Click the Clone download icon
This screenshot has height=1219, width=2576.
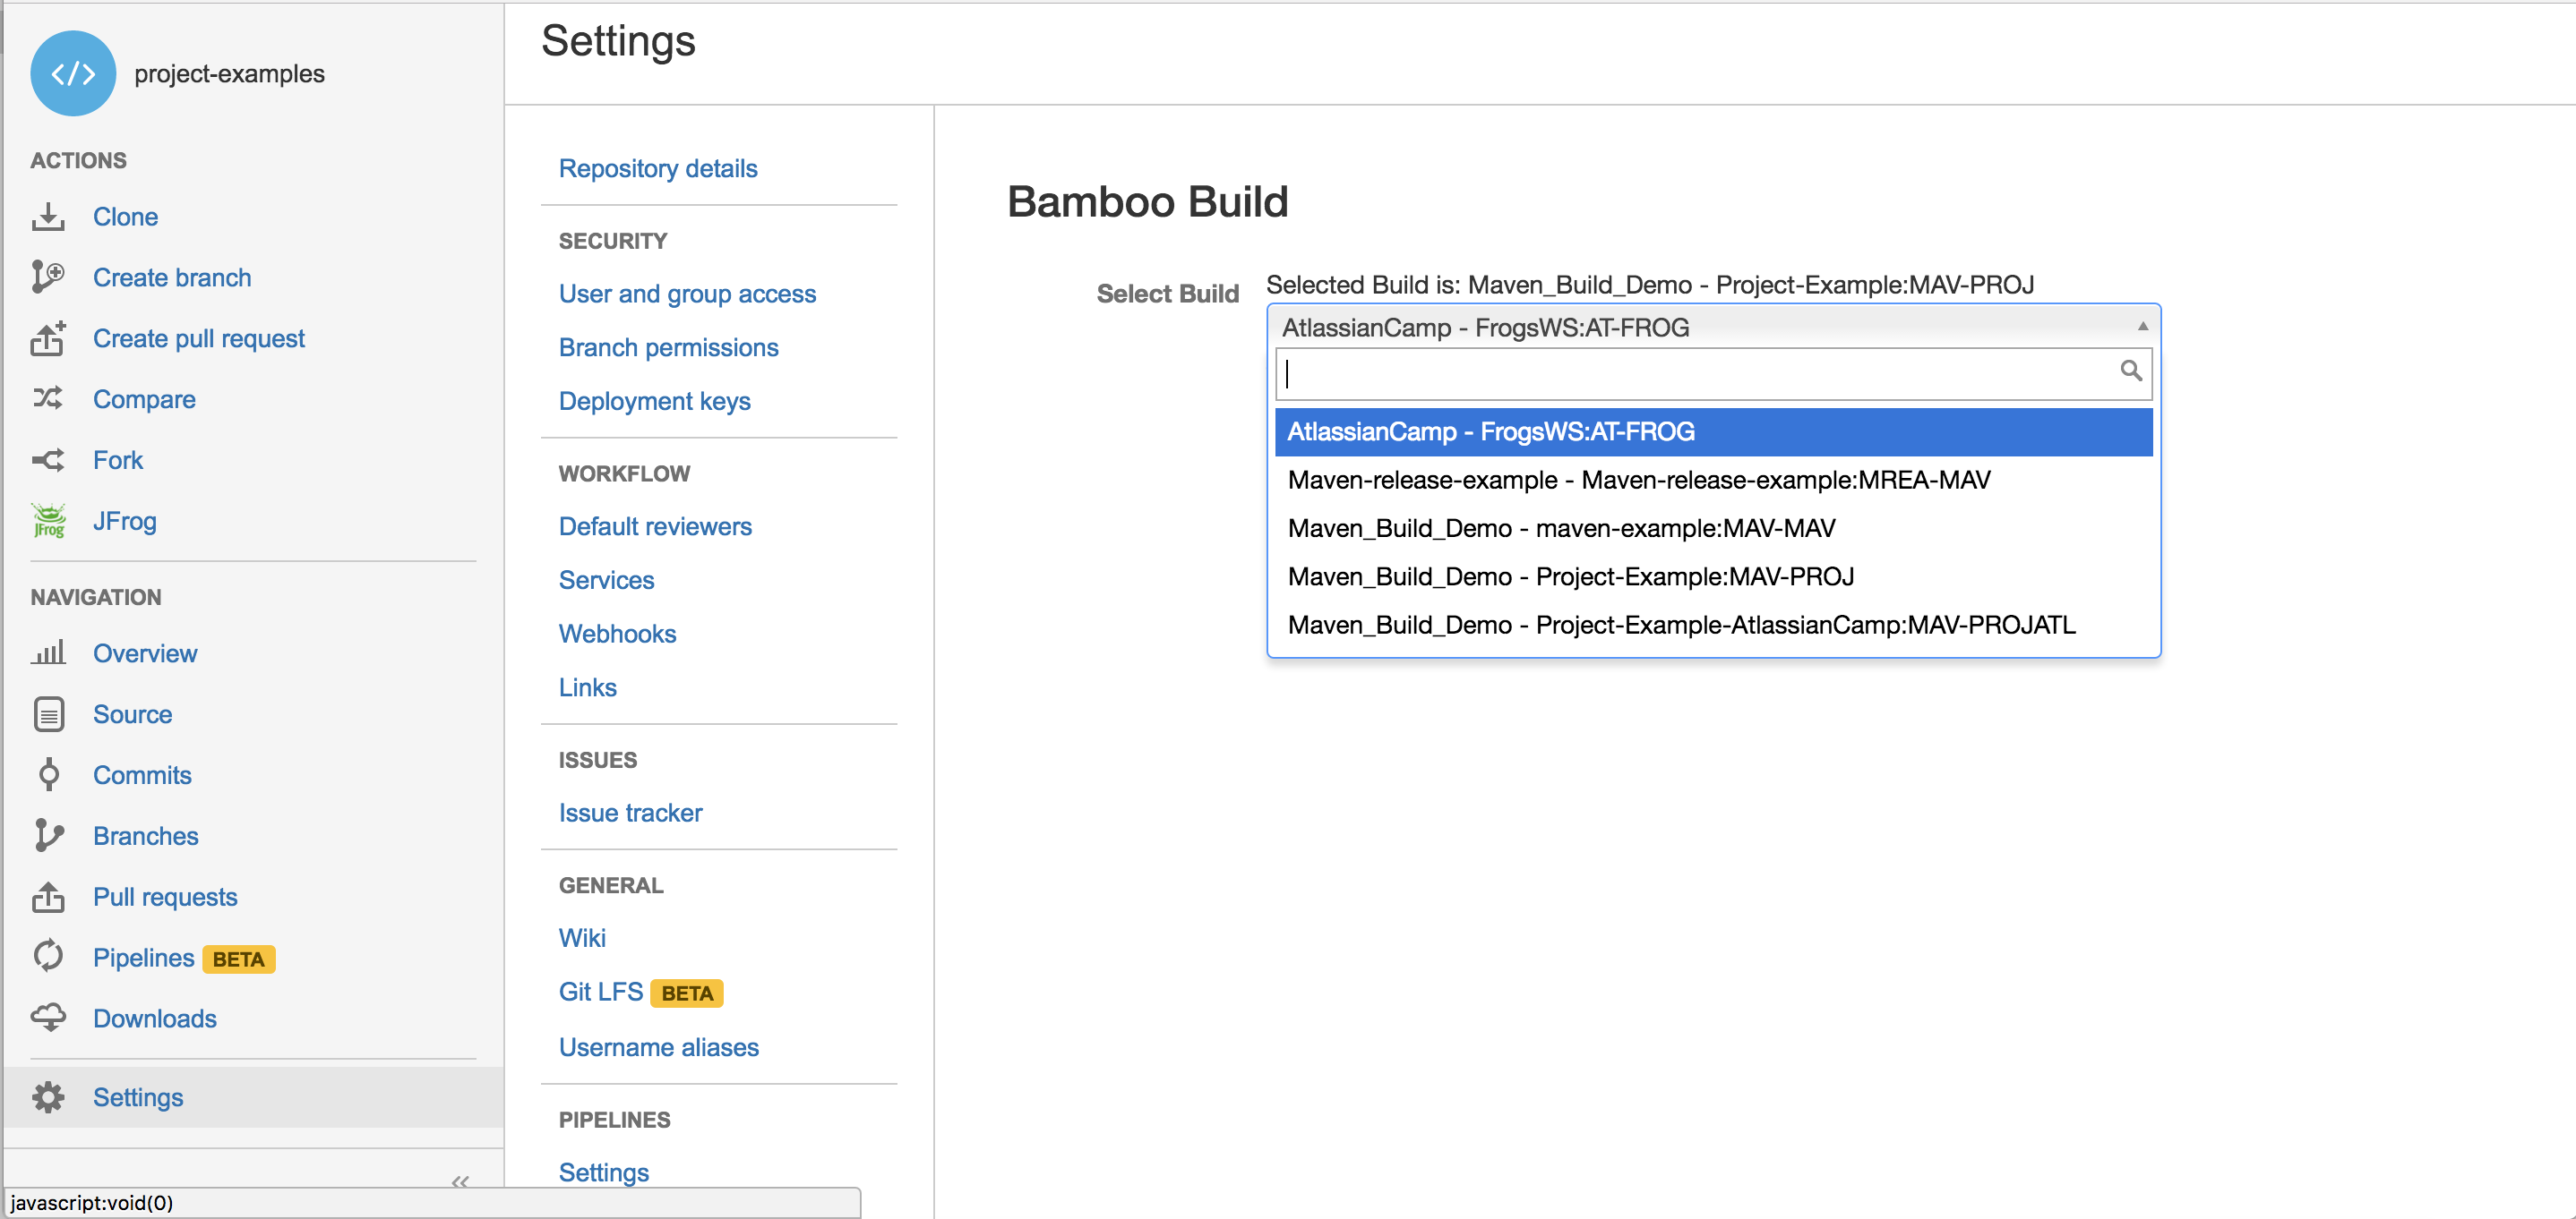pos(48,217)
